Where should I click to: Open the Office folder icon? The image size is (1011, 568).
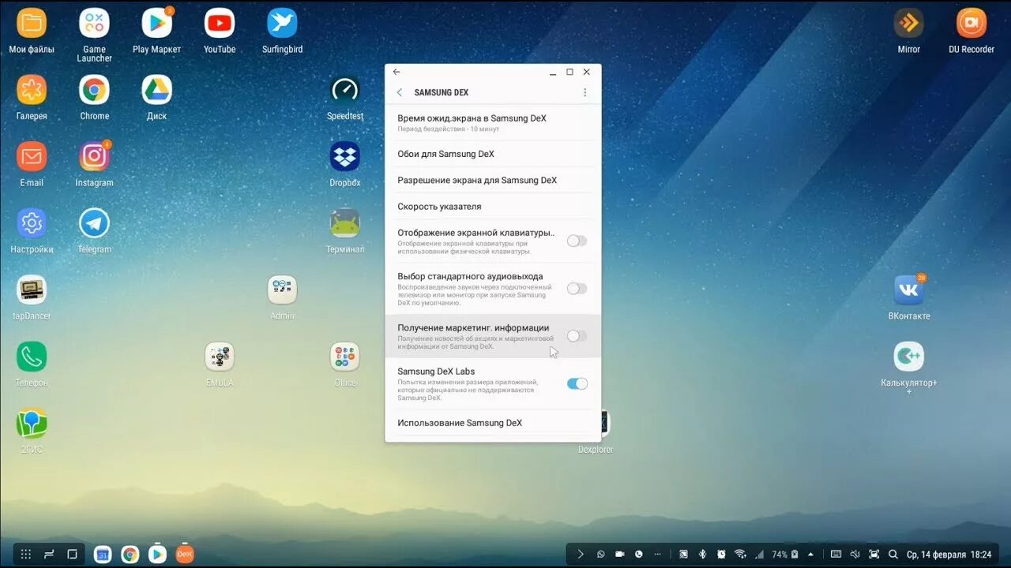pos(345,357)
